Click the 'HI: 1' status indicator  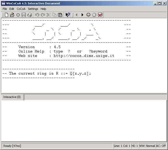[x=134, y=146]
